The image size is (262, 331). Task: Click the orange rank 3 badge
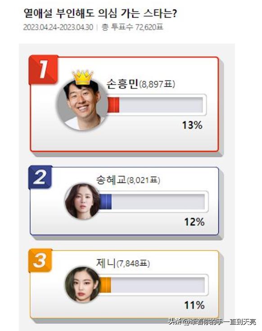point(40,261)
